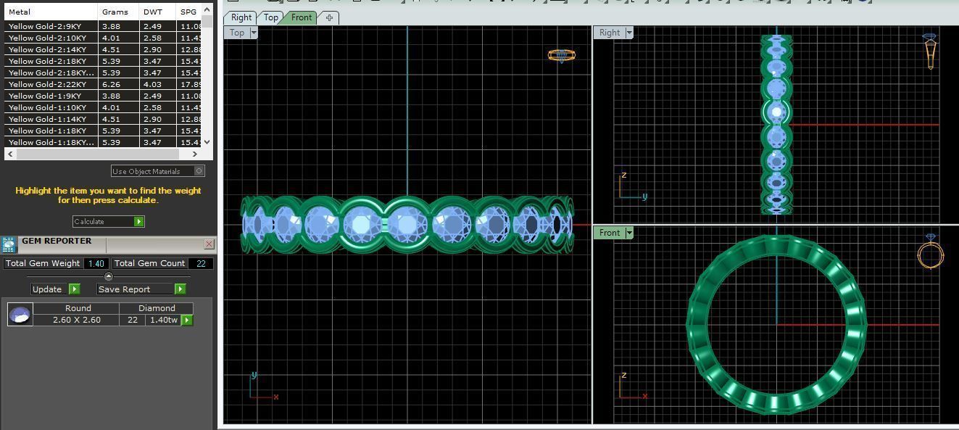Click the Update button

(x=56, y=289)
